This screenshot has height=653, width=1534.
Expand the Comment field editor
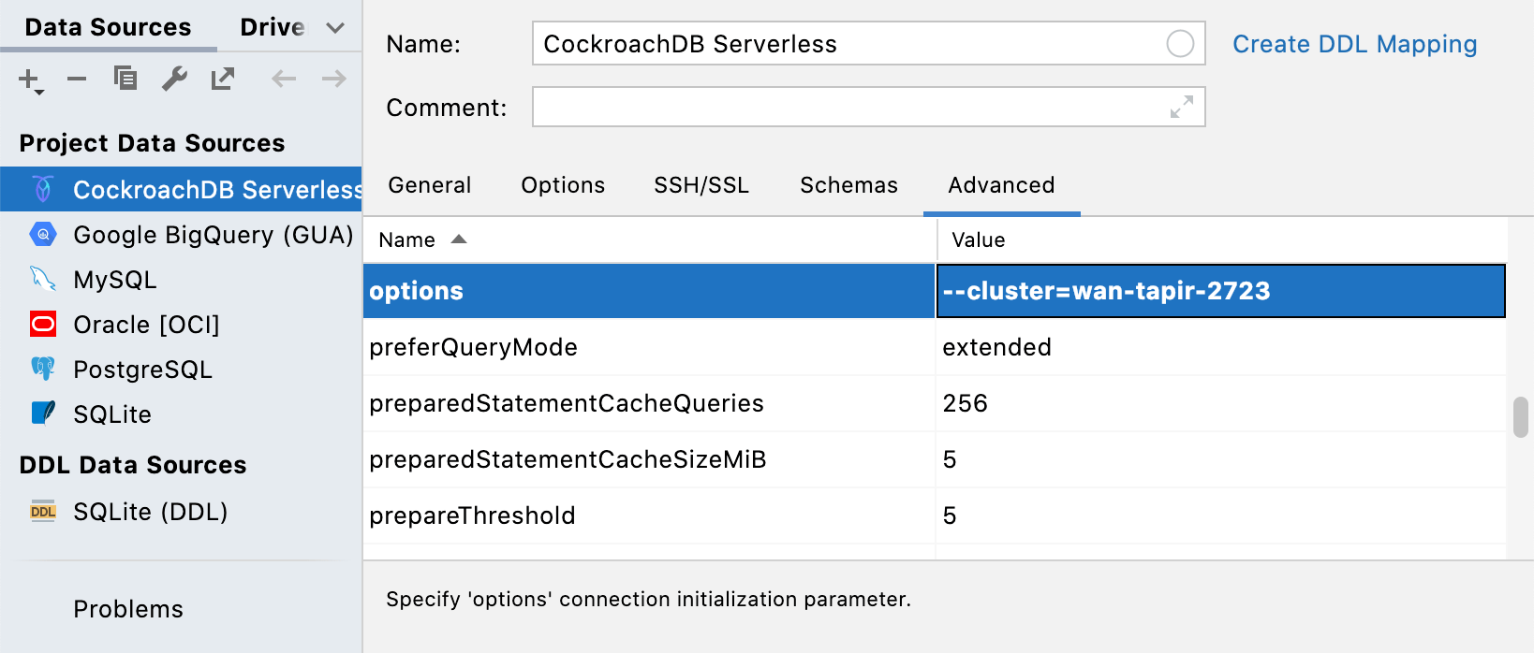1182,107
